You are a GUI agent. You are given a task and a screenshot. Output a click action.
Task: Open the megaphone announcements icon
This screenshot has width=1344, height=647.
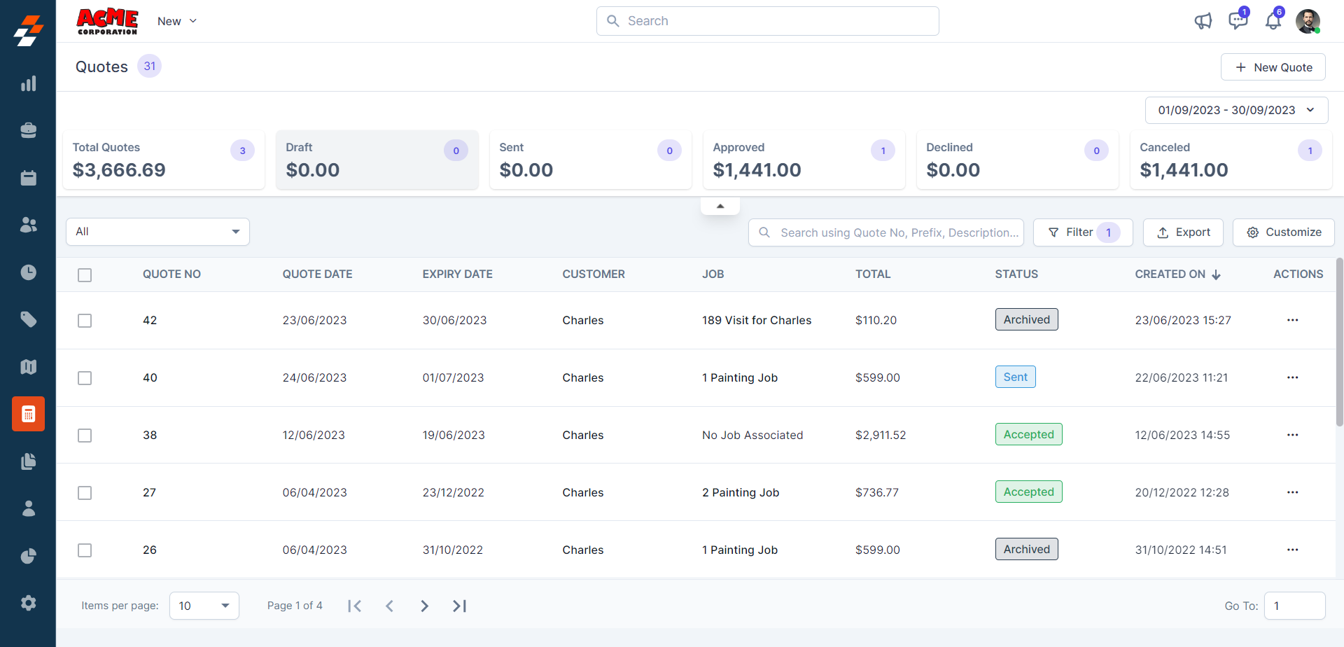(1203, 21)
